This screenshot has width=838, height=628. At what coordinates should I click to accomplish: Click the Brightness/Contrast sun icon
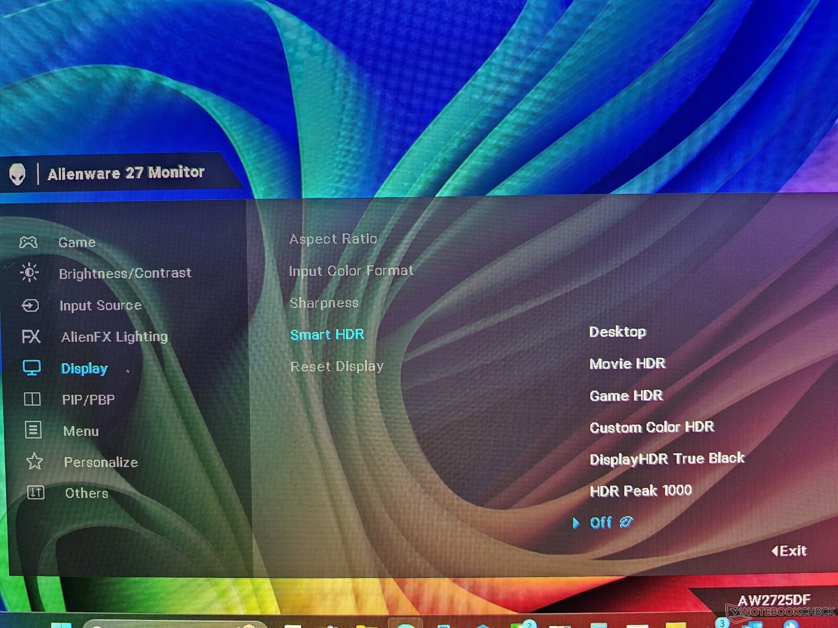coord(29,273)
